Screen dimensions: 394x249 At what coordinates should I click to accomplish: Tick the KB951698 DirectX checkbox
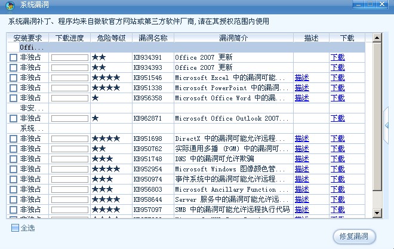(x=13, y=139)
